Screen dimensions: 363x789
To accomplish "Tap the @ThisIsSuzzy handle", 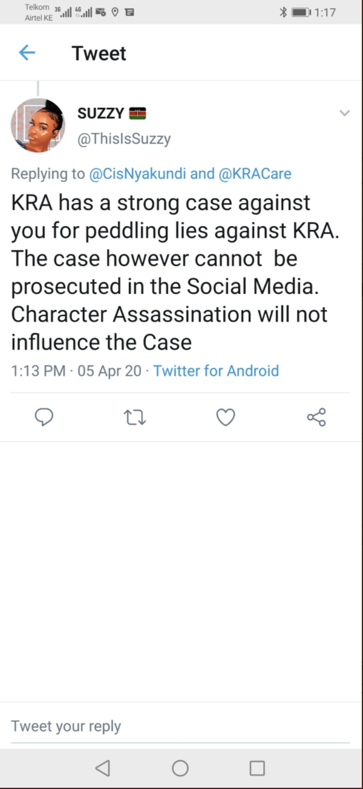I will point(124,139).
